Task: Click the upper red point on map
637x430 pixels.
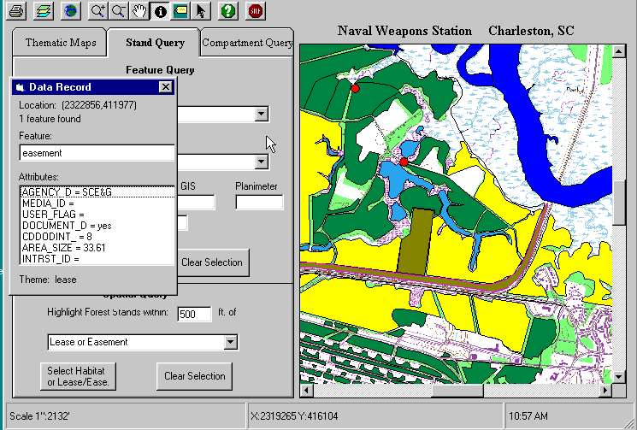Action: coord(355,89)
